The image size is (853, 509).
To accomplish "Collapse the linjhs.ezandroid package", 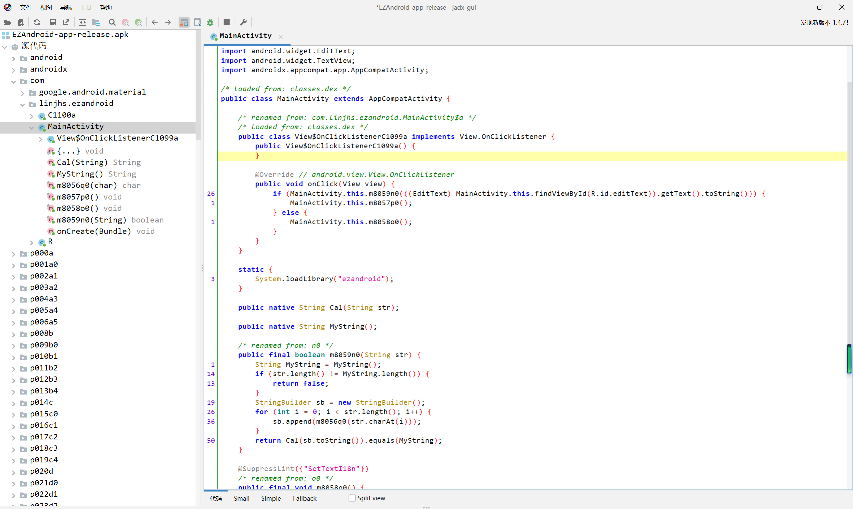I will coord(23,105).
